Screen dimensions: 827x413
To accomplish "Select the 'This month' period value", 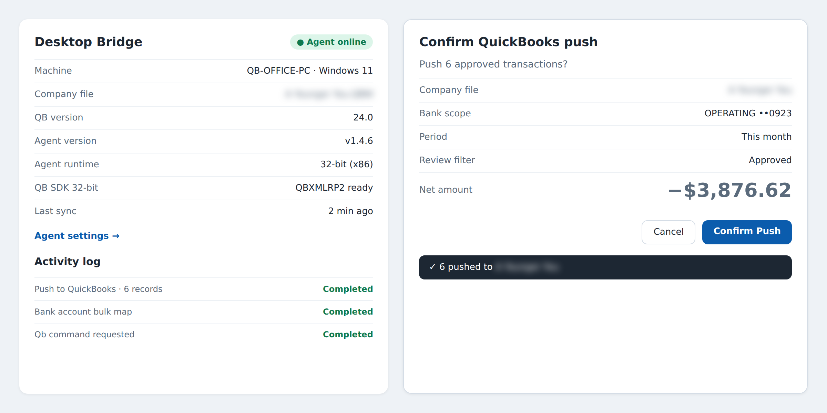I will [766, 137].
